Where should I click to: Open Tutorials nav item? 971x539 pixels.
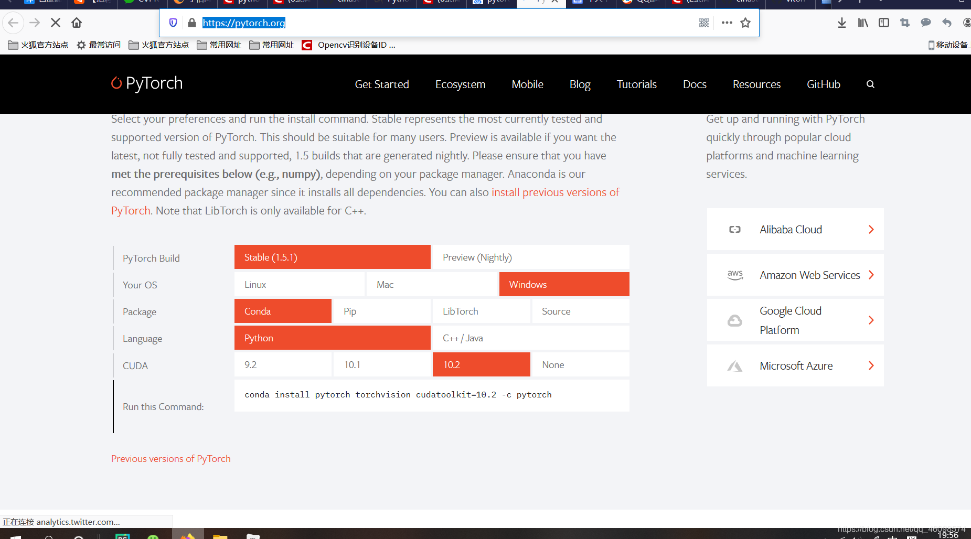click(636, 84)
